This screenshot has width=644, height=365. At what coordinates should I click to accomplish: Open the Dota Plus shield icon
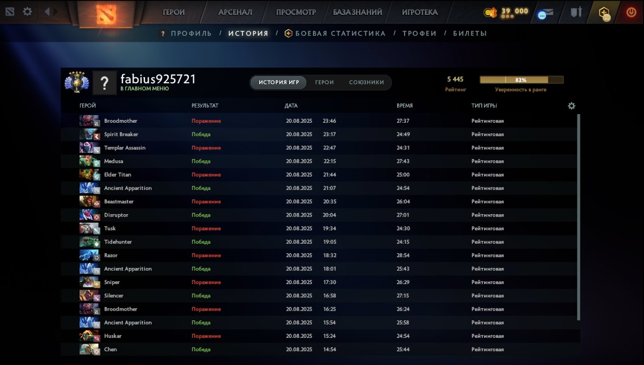[604, 12]
